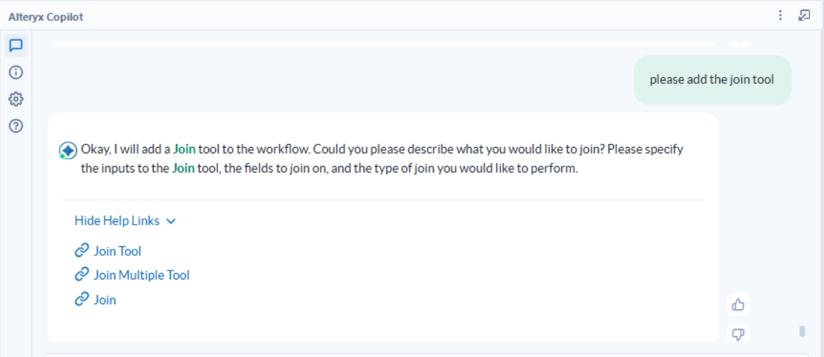The height and width of the screenshot is (357, 824).
Task: Click the message input box at bottom
Action: 421,354
